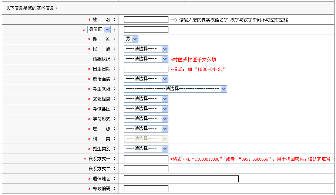This screenshot has width=336, height=195.
Task: Click the 邮政编码 postal code field
Action: point(146,189)
